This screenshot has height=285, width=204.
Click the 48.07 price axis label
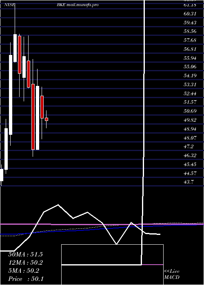190,138
